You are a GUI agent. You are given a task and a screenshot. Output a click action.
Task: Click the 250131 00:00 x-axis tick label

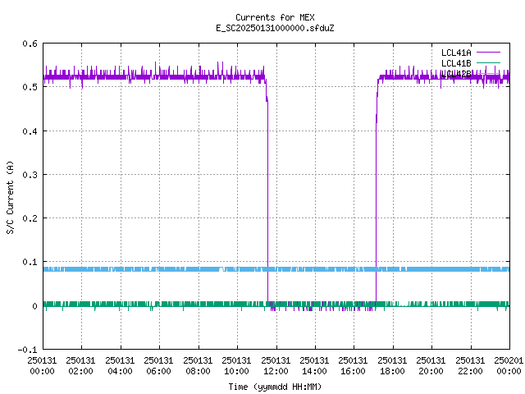(x=42, y=366)
